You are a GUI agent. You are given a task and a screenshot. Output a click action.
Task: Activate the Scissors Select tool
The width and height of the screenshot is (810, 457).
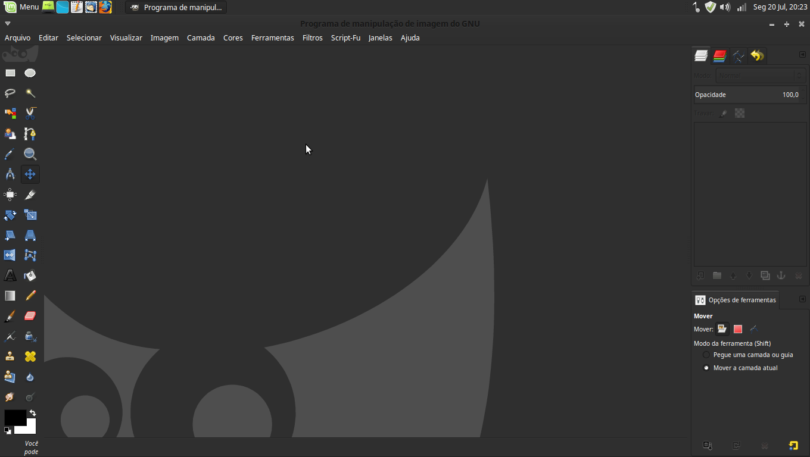click(x=30, y=114)
